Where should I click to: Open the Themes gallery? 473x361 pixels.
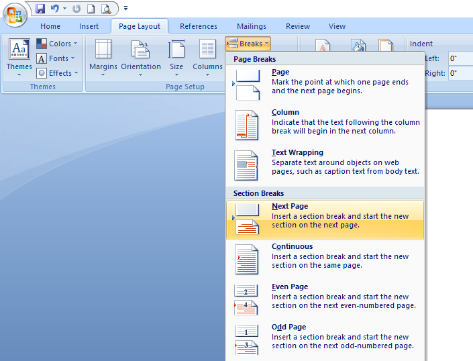click(x=19, y=57)
